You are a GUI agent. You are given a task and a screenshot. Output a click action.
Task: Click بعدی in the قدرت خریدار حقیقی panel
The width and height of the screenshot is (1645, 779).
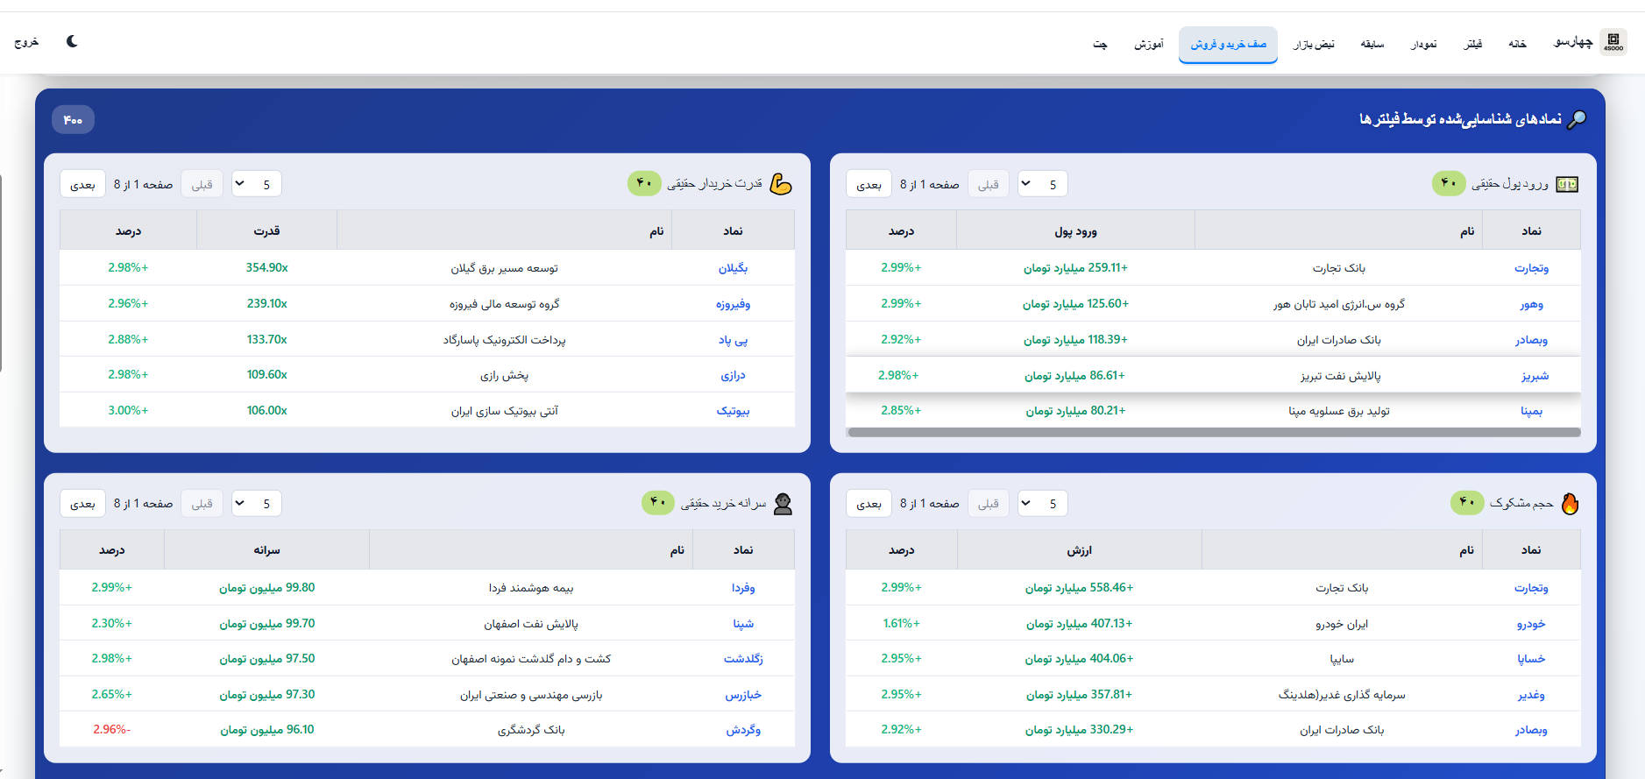click(82, 184)
